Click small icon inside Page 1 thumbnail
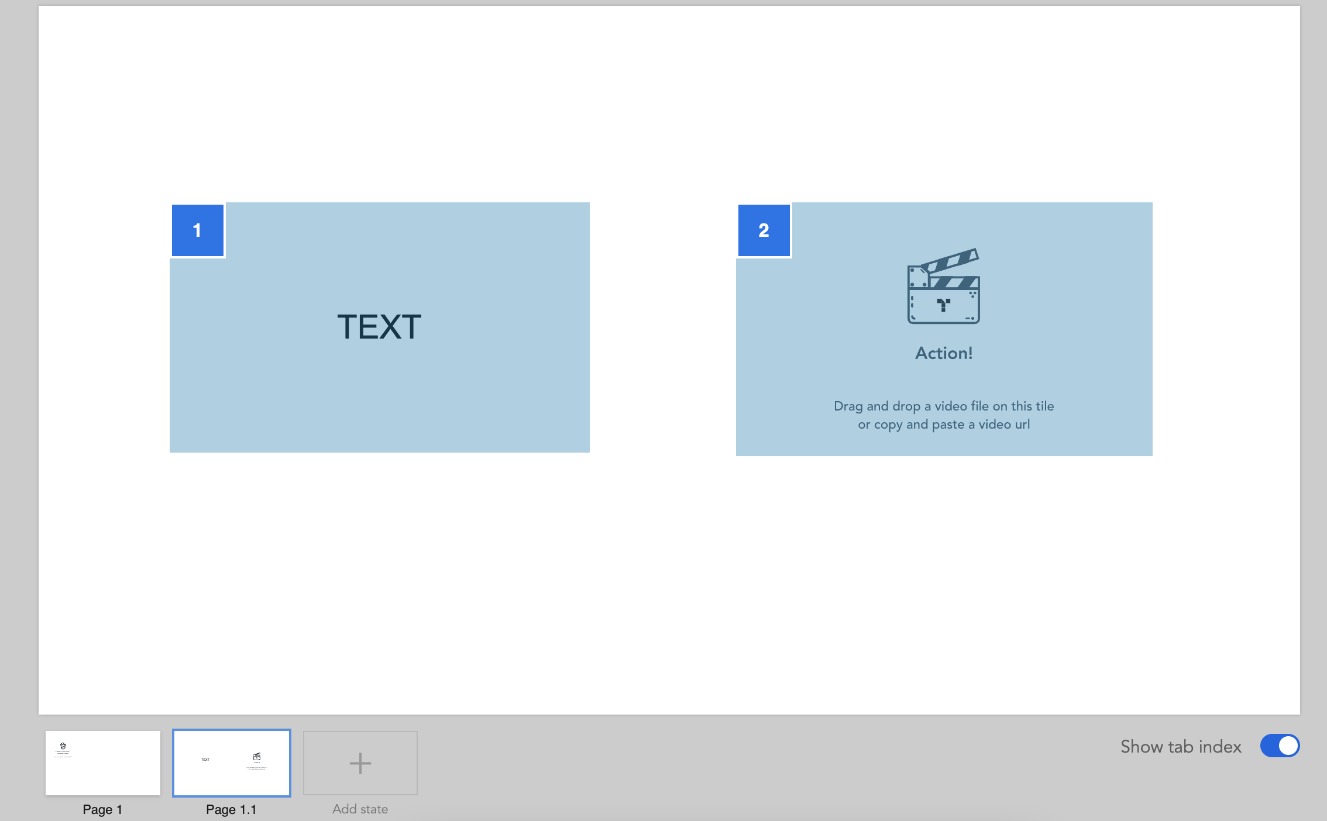 click(x=63, y=746)
